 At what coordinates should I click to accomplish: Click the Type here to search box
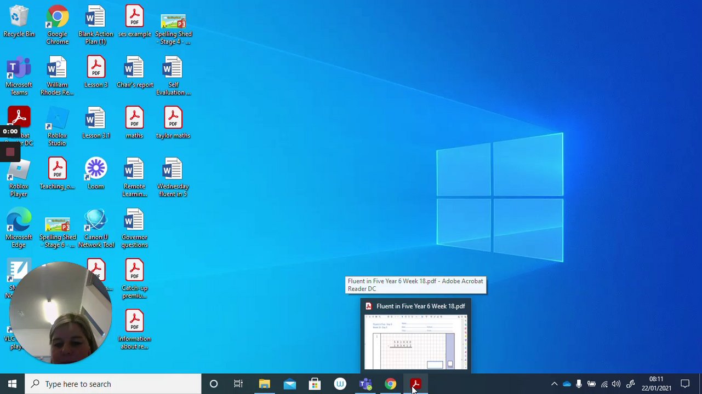click(x=113, y=384)
